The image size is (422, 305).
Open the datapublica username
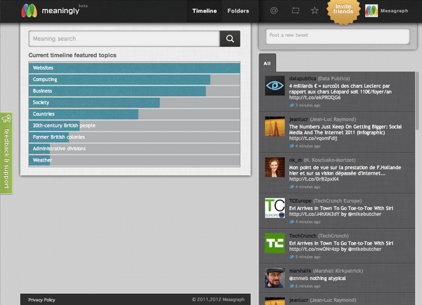click(x=303, y=78)
